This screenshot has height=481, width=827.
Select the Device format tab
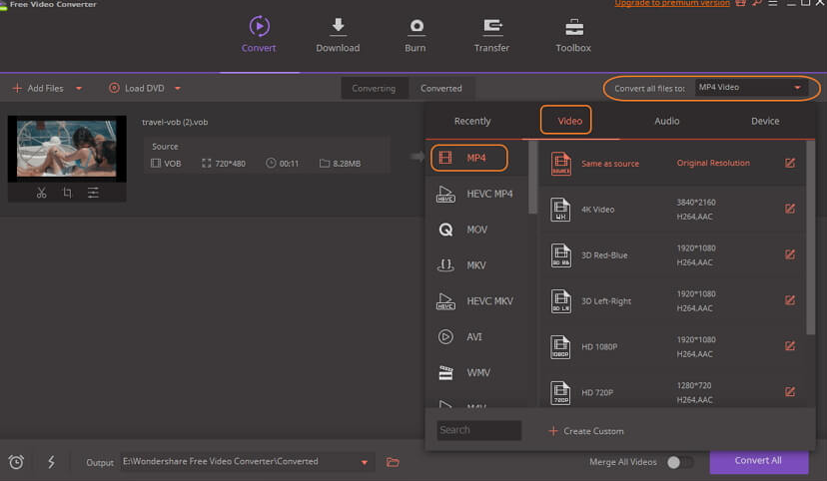click(765, 121)
